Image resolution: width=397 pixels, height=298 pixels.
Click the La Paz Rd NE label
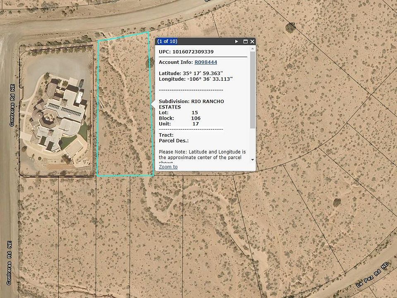(373, 275)
